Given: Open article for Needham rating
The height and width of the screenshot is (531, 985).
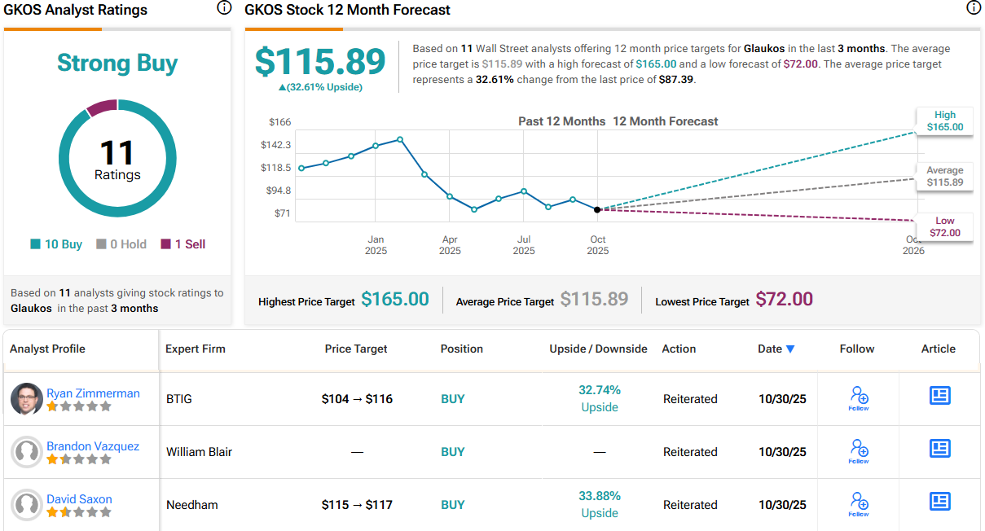Looking at the screenshot, I should coord(940,502).
